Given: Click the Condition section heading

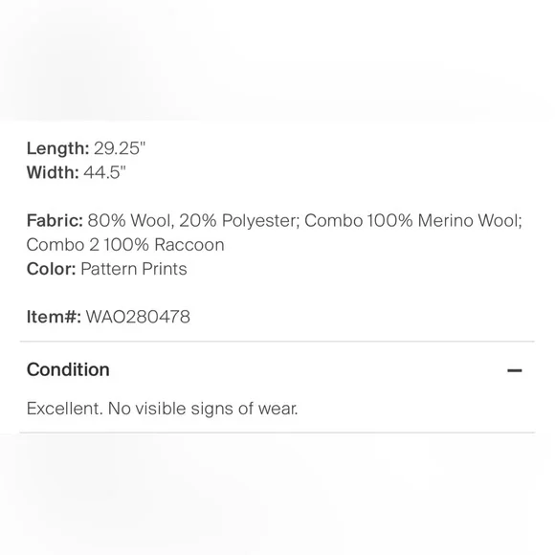Looking at the screenshot, I should [68, 369].
